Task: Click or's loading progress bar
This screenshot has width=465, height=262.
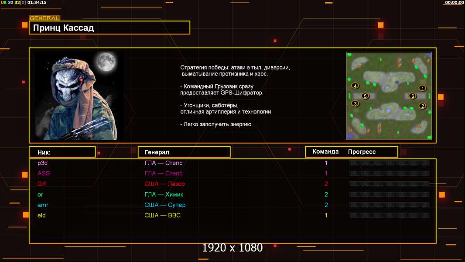Action: [x=389, y=194]
